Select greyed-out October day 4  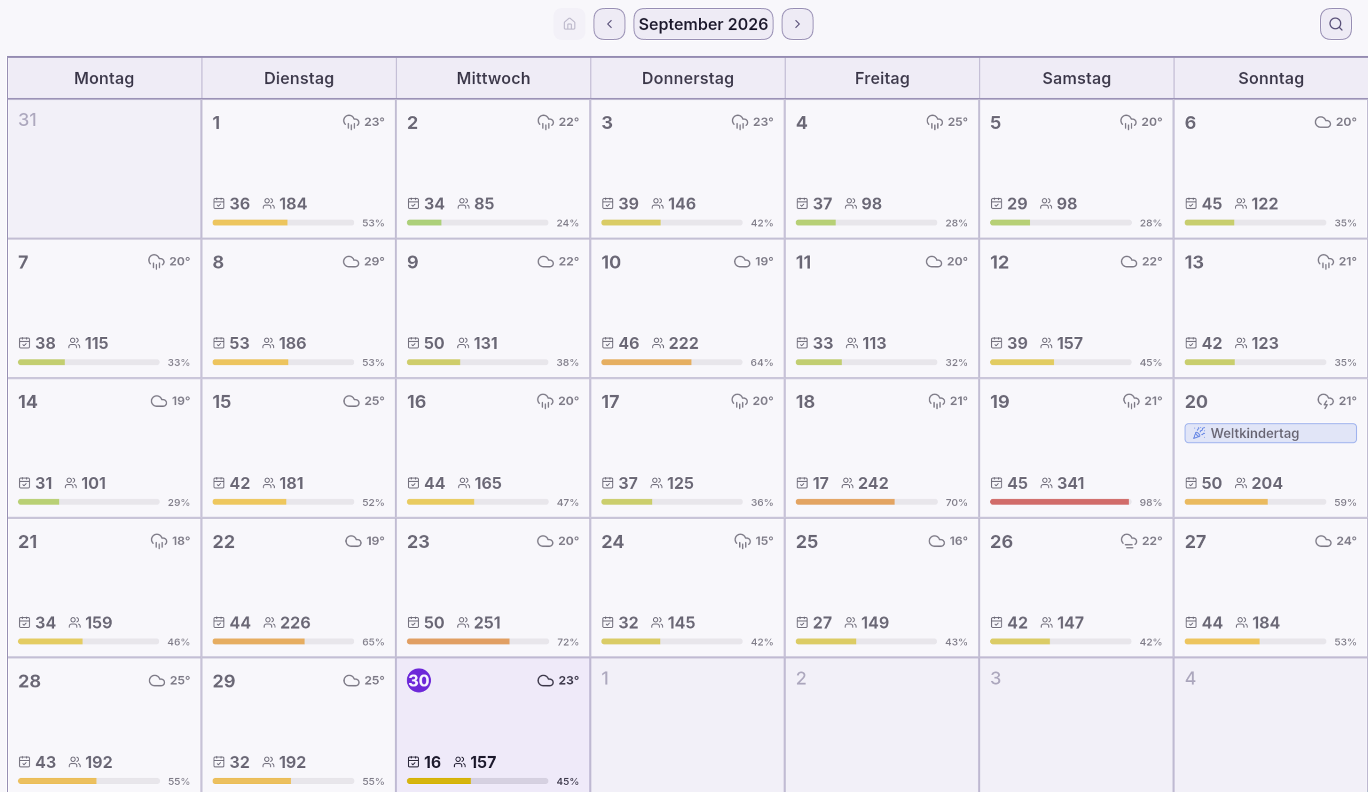1271,725
